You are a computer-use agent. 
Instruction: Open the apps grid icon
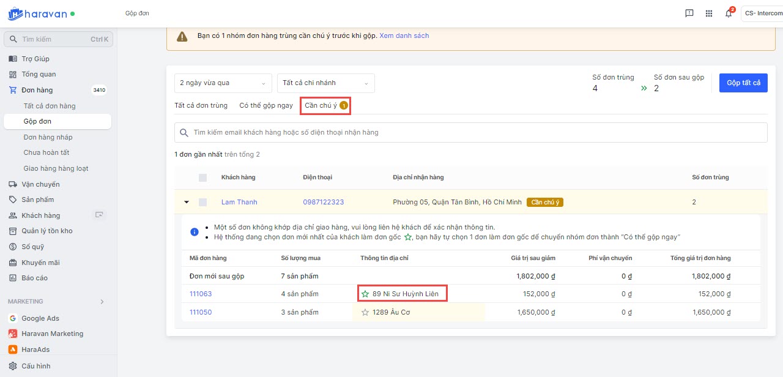pos(709,13)
